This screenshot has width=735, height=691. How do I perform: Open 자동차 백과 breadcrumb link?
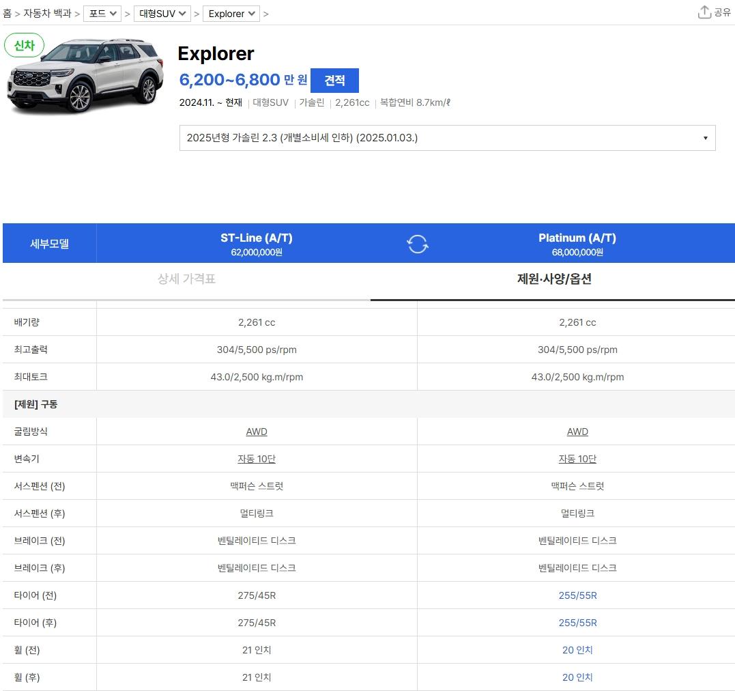[47, 14]
